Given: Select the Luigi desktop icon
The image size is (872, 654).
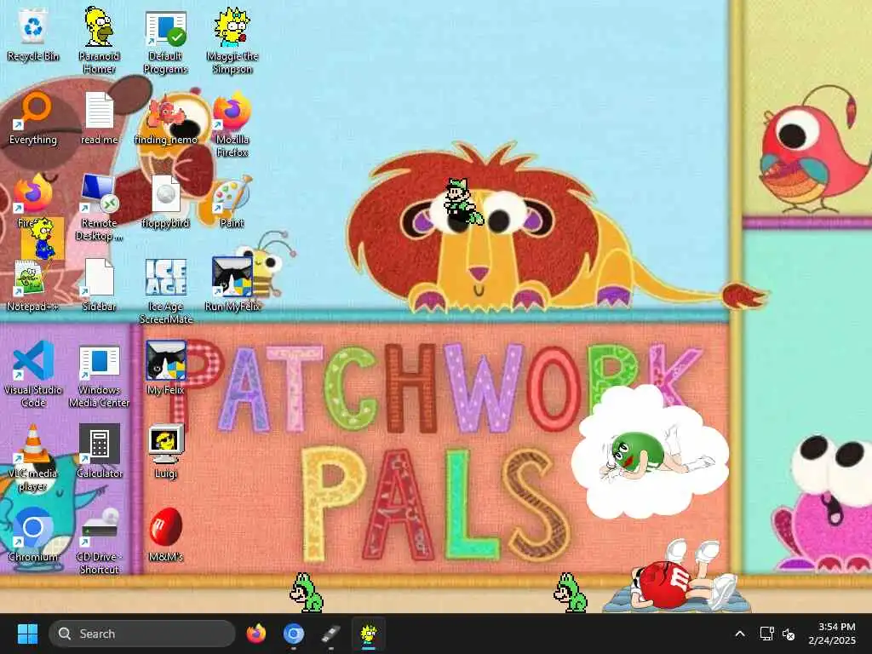Looking at the screenshot, I should pyautogui.click(x=166, y=451).
